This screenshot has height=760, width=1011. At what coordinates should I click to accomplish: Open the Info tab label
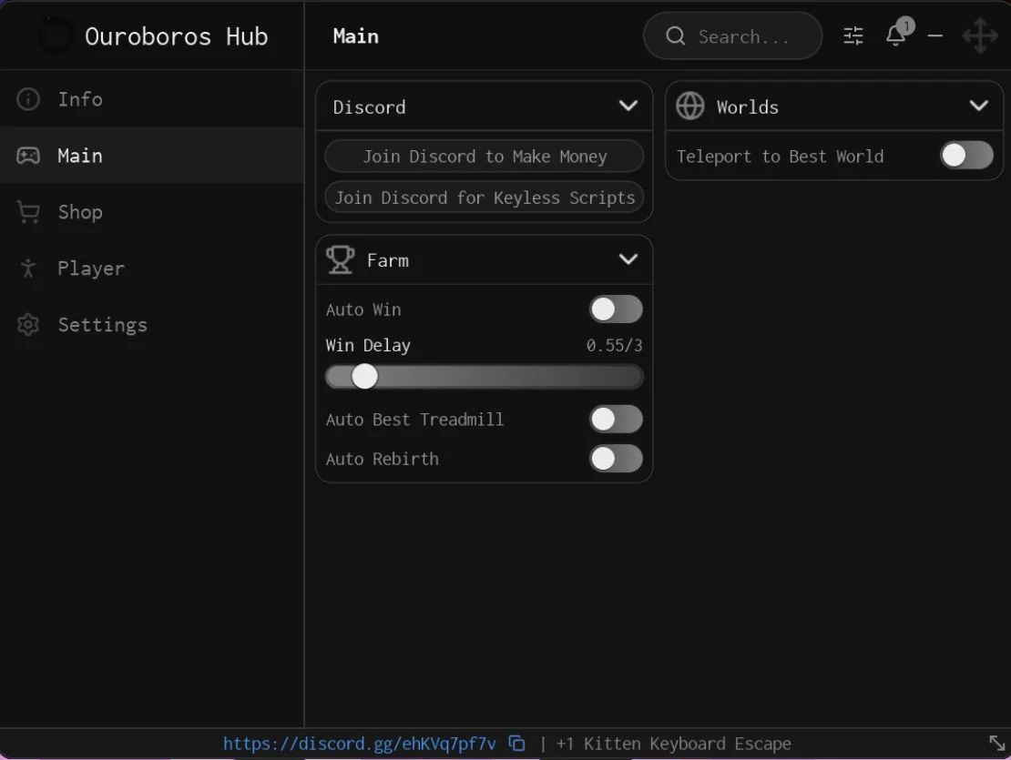pos(80,99)
